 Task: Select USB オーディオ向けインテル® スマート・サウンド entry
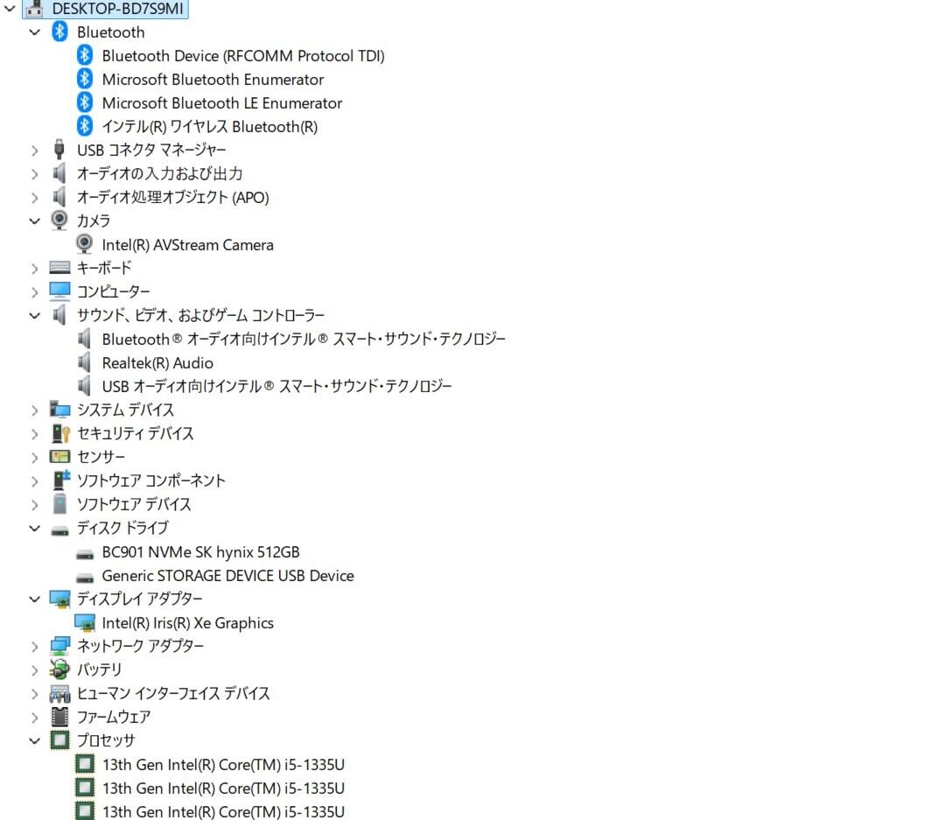(276, 387)
